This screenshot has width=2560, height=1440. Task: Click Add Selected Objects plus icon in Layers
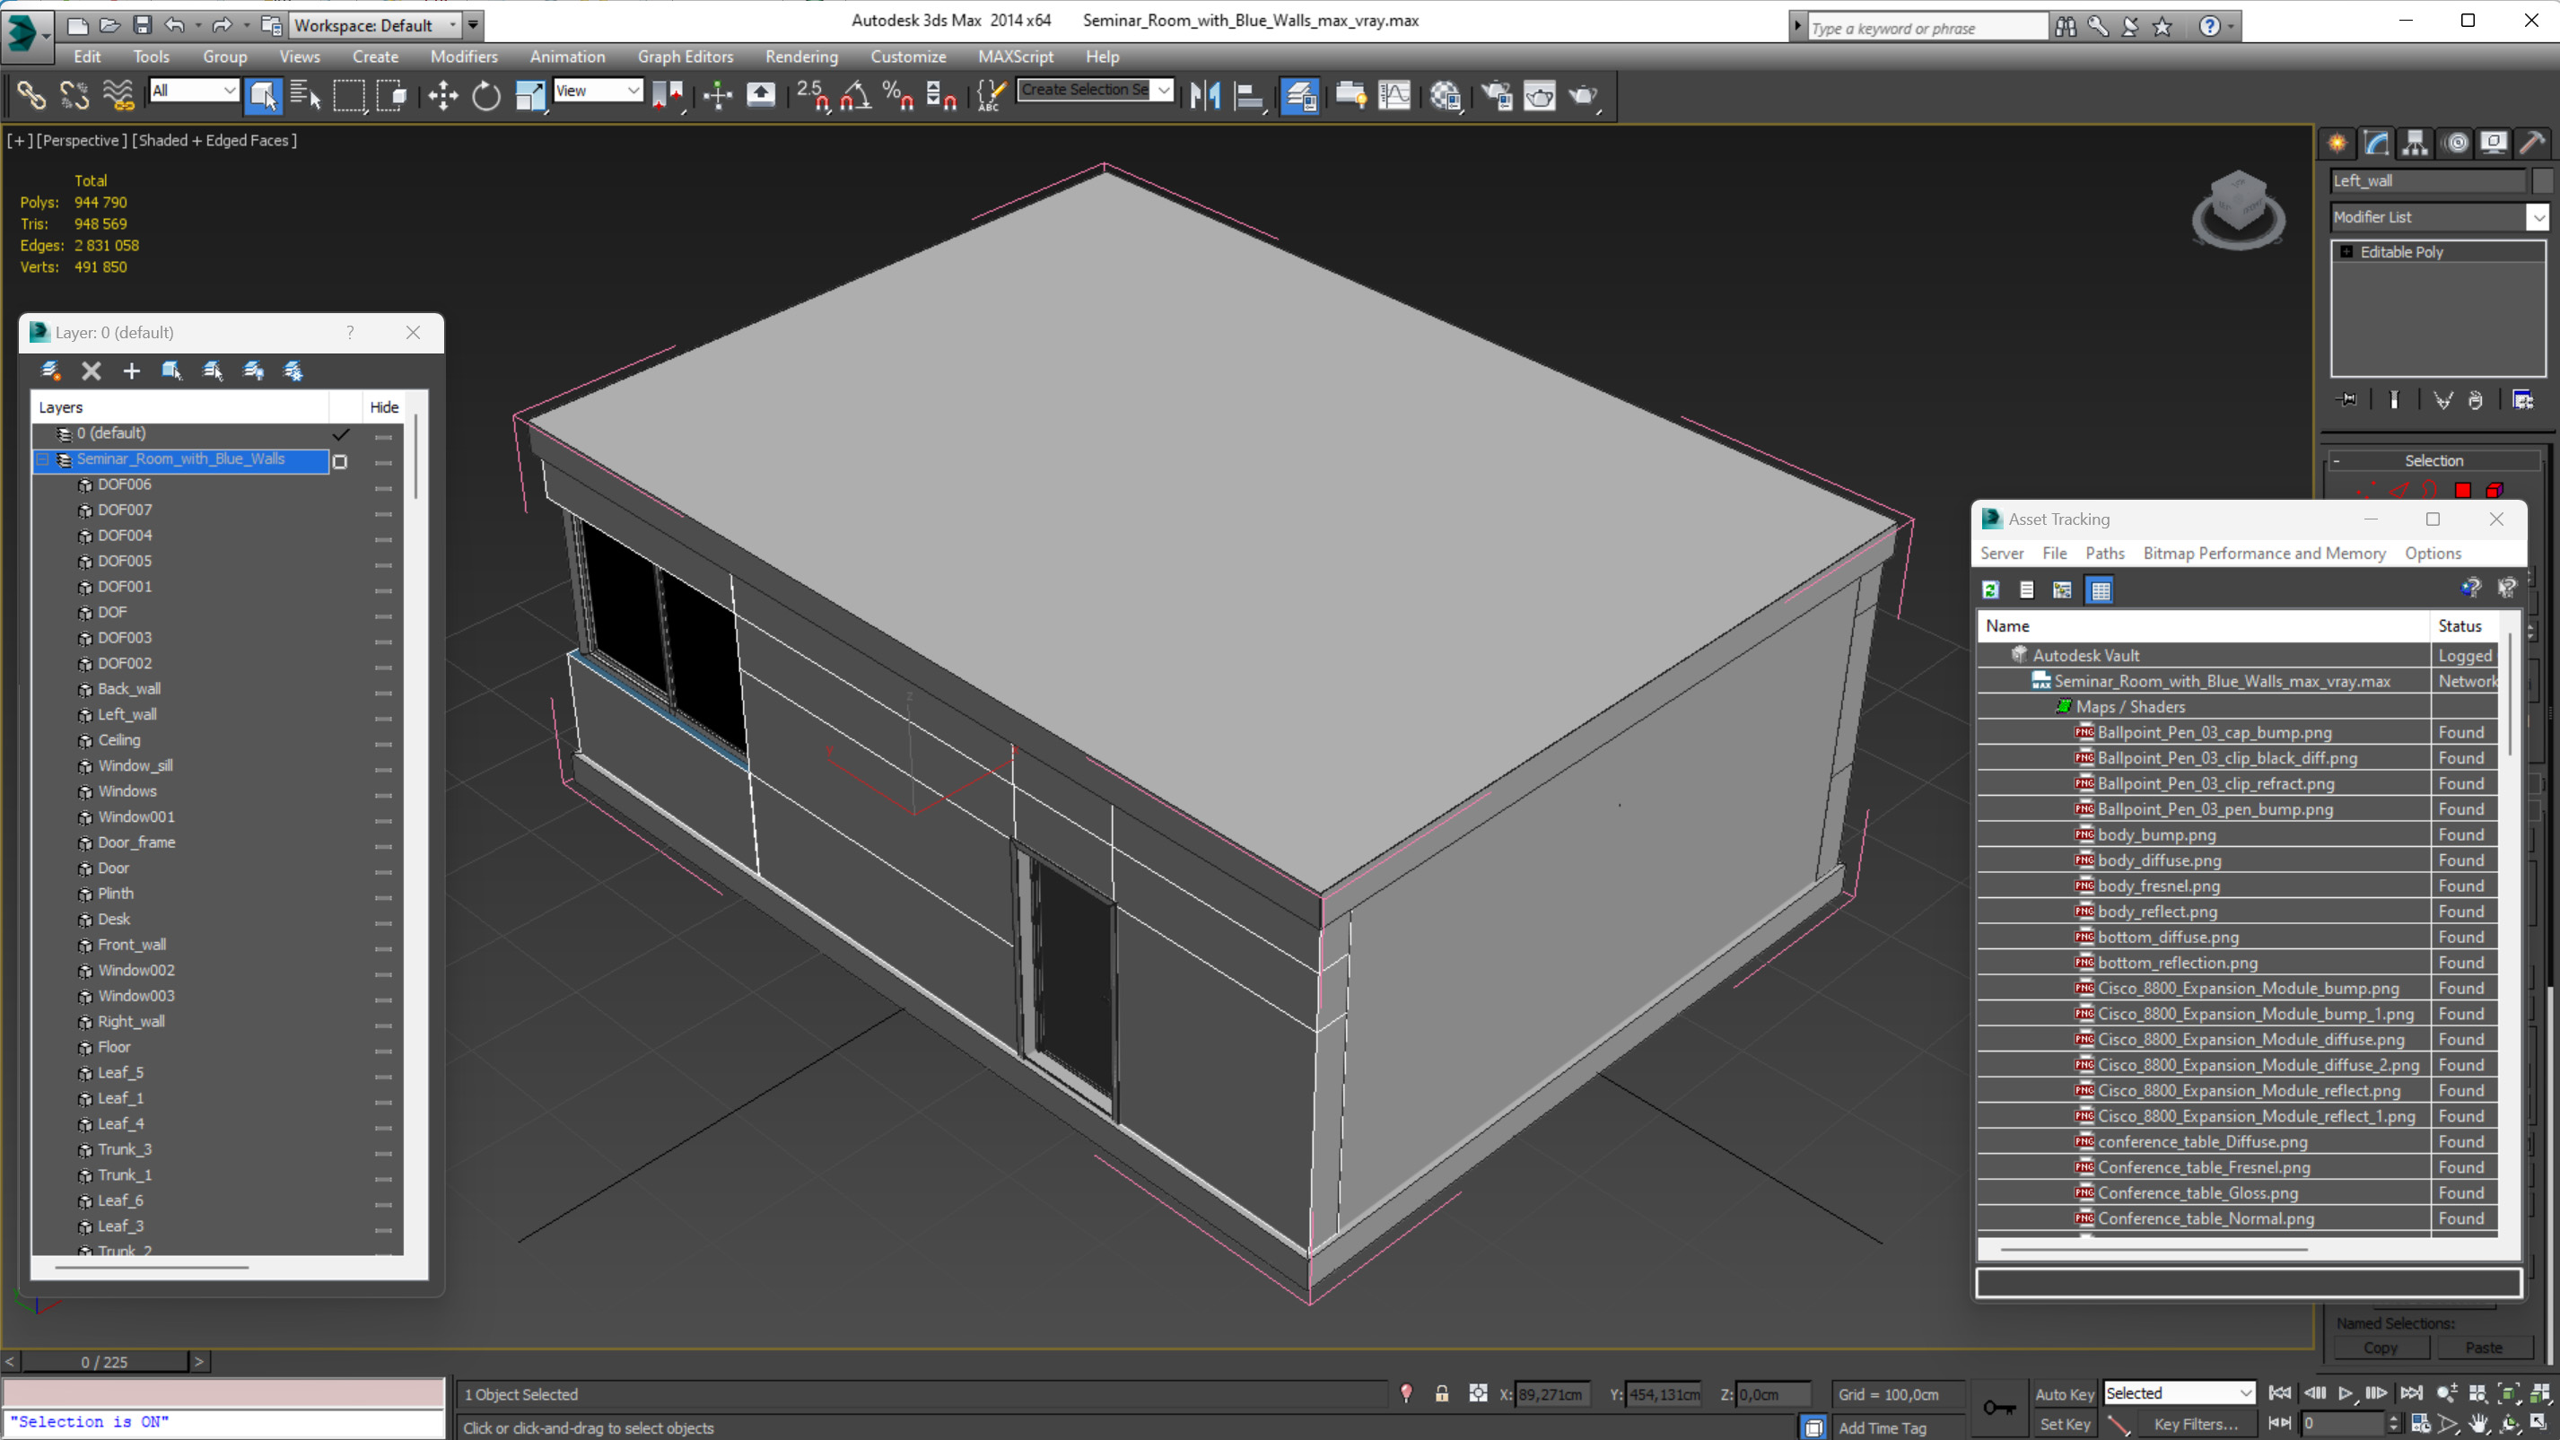pos(131,371)
